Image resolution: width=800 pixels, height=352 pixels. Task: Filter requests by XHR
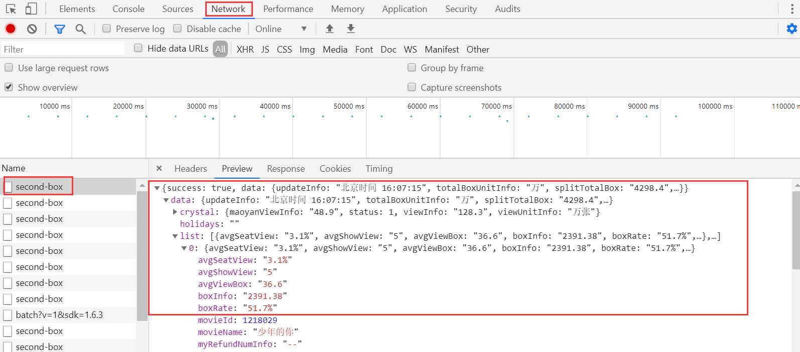tap(245, 49)
